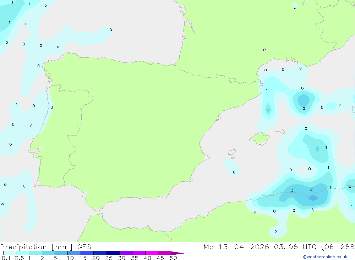This screenshot has height=260, width=355.
Task: Click the legend label 25
Action: (x=109, y=258)
